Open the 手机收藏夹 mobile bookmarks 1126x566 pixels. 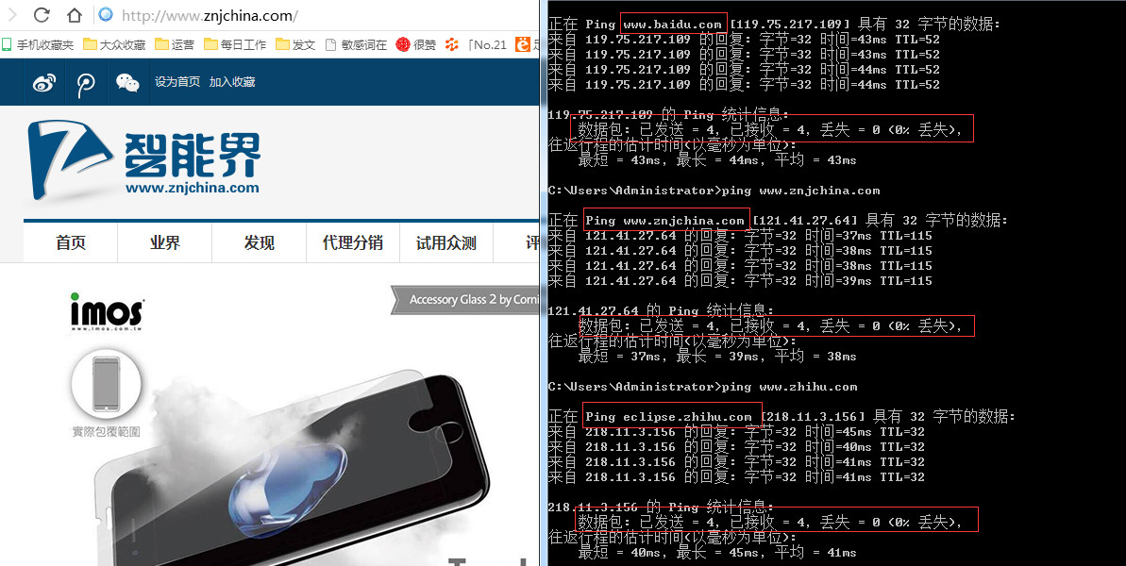click(x=38, y=44)
